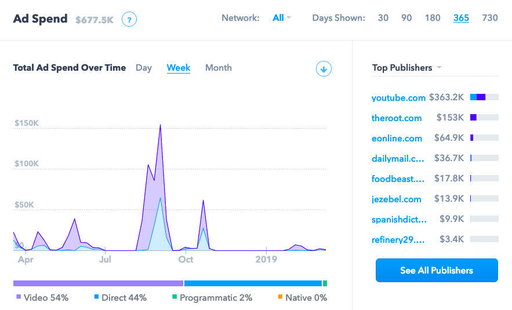Select the Week chart view
Image resolution: width=512 pixels, height=310 pixels.
click(179, 68)
